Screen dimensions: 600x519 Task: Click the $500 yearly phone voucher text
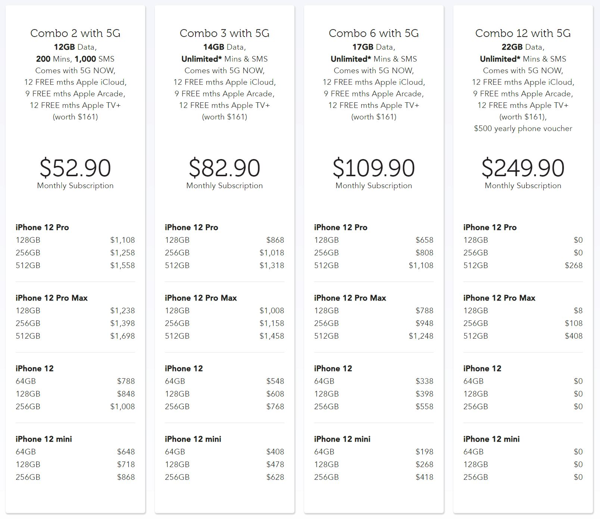tap(523, 128)
